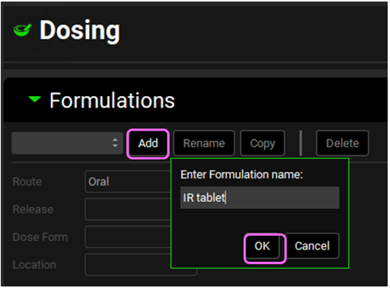Click the green mortar Dosing icon

tap(22, 30)
